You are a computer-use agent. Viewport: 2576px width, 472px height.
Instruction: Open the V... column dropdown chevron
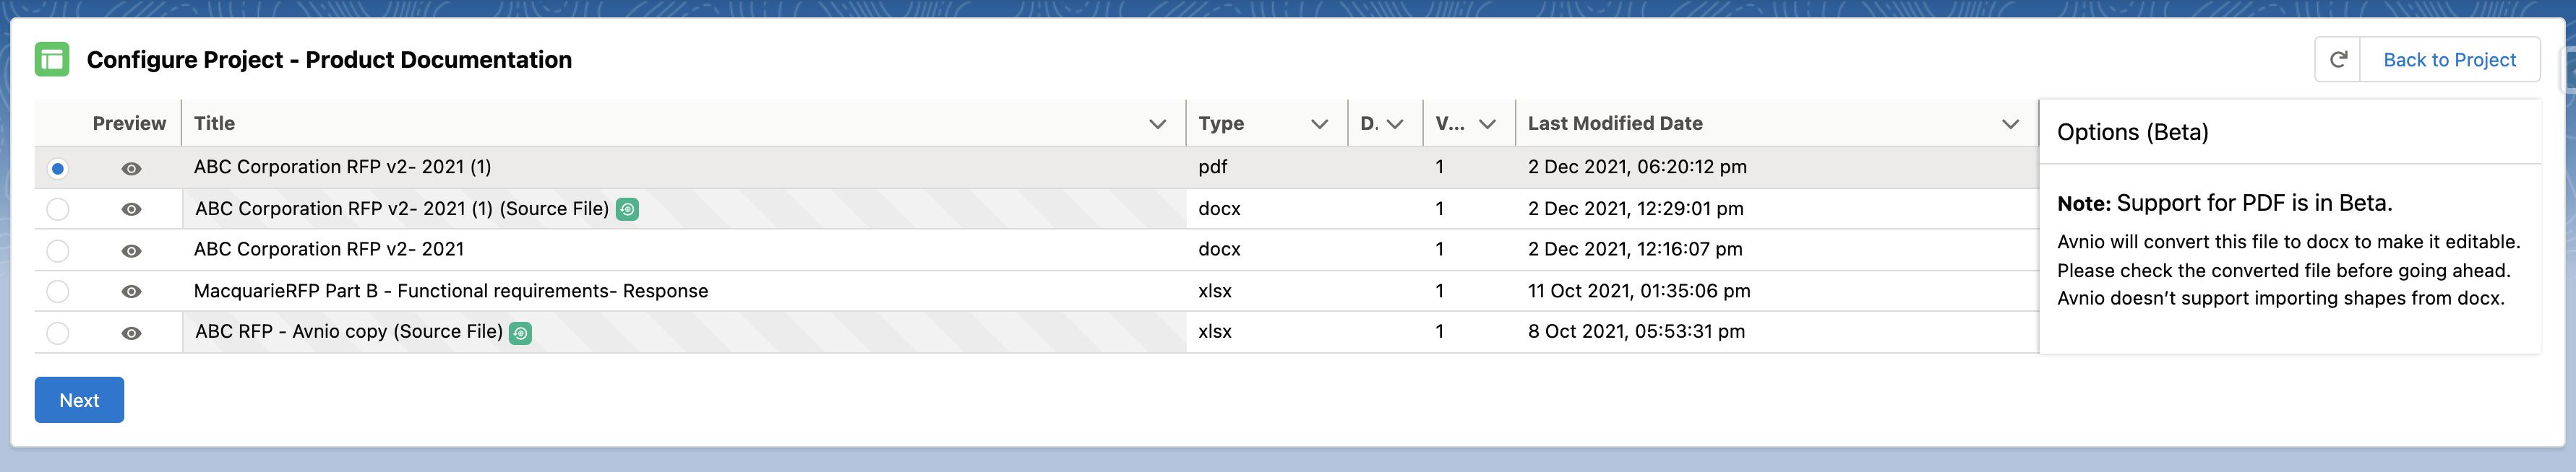1487,123
